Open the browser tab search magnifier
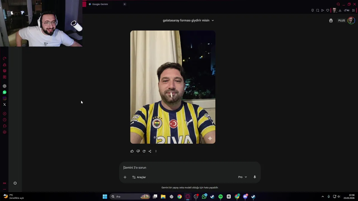The height and width of the screenshot is (201, 358). 338,4
